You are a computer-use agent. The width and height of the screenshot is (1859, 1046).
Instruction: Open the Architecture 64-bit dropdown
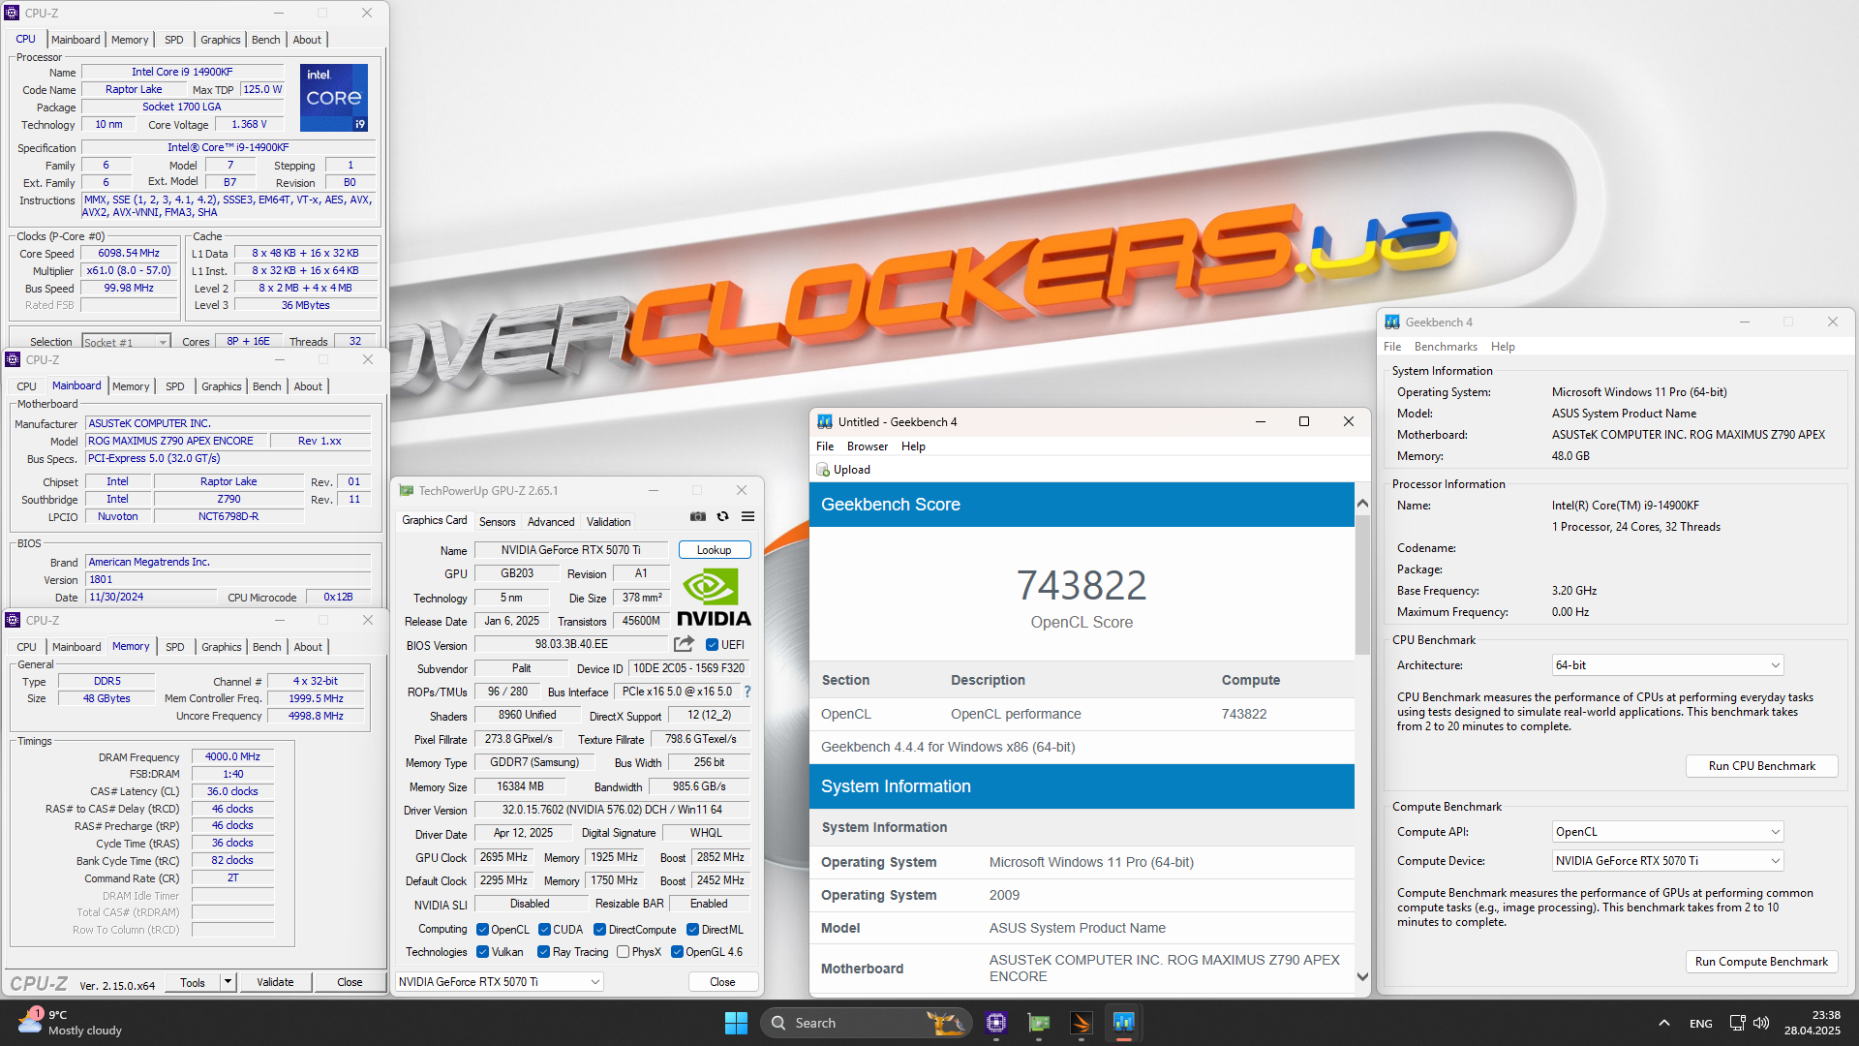(x=1667, y=665)
